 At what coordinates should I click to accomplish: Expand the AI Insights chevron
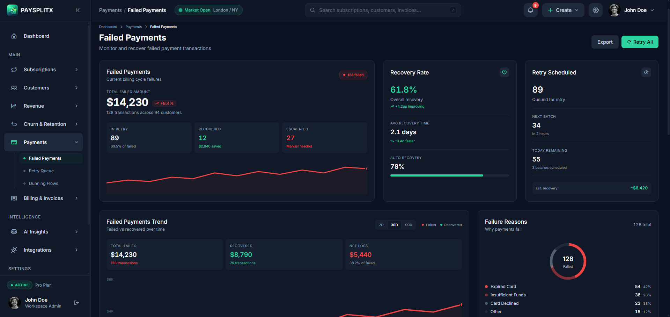(x=76, y=232)
